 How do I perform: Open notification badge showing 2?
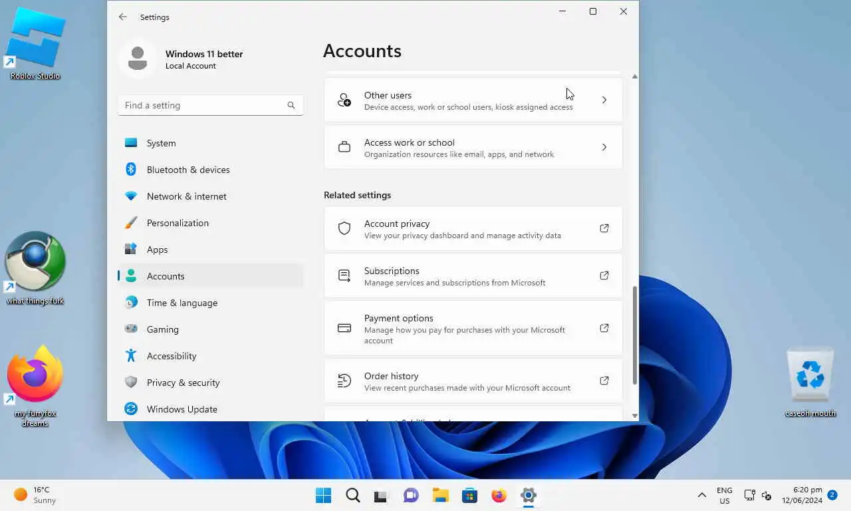click(832, 495)
